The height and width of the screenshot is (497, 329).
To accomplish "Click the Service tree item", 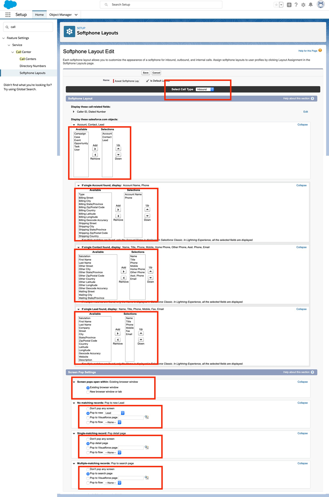I will [x=17, y=45].
